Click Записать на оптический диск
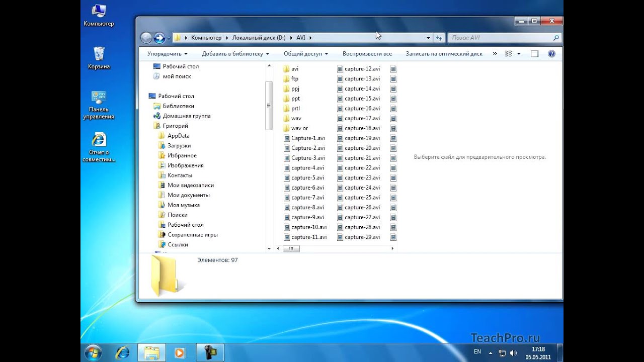Screen dimensions: 644x362 (x=444, y=54)
